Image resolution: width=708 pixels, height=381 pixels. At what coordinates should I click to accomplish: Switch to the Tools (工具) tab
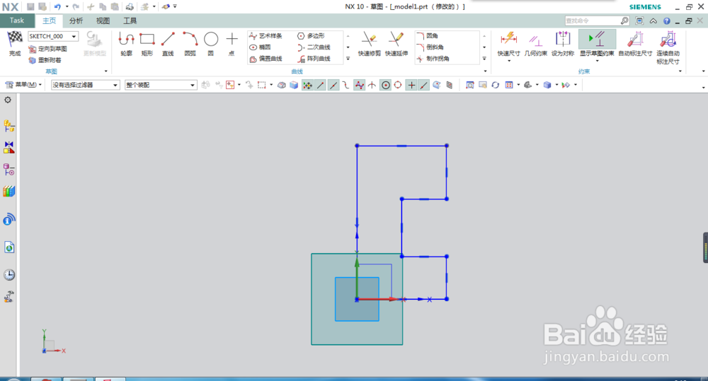click(x=130, y=20)
